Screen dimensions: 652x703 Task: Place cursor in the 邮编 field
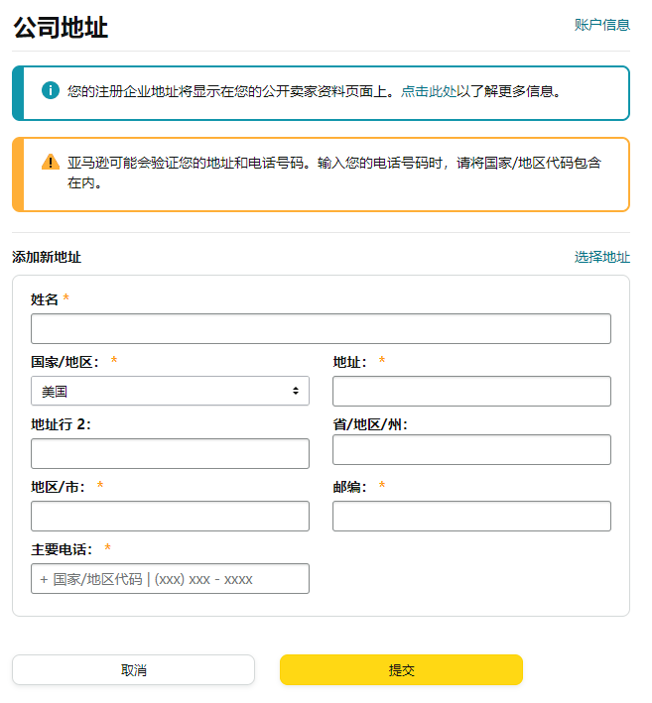pyautogui.click(x=471, y=517)
